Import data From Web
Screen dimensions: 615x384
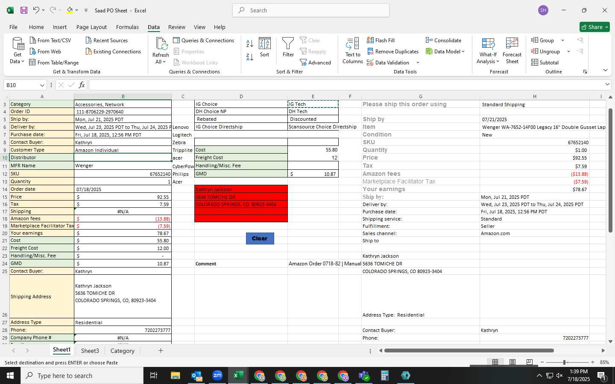coord(45,51)
